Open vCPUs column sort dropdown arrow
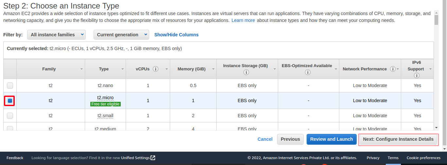Viewport: 447px width, 165px height. [167, 69]
